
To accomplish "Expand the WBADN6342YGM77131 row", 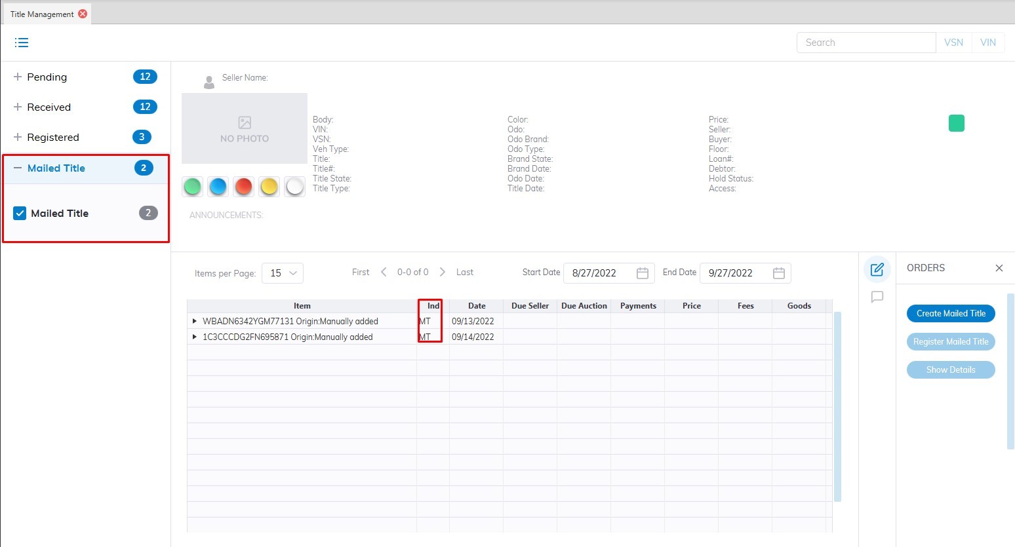I will pos(195,321).
